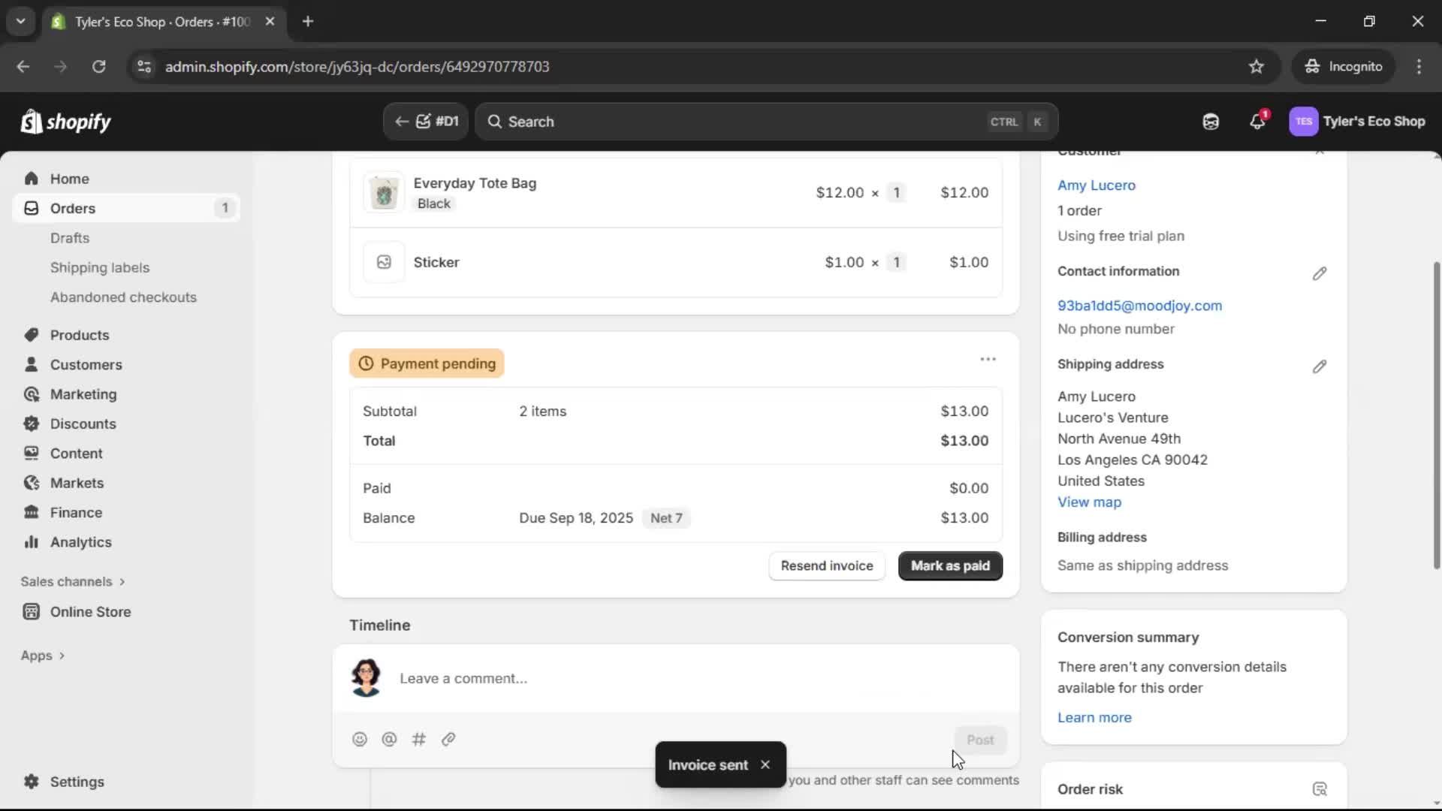This screenshot has height=811, width=1442.
Task: Open the Shopify admin home via the logo
Action: 65,121
